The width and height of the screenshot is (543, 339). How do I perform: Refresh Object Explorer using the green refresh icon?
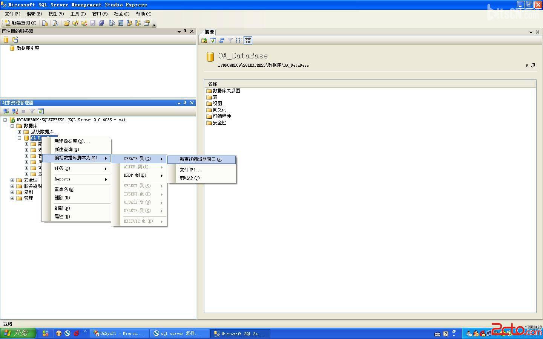click(x=41, y=111)
